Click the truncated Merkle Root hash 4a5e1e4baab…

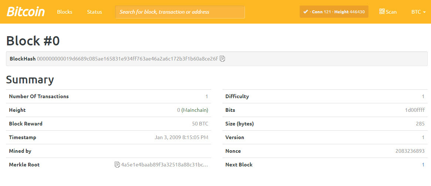tap(165, 165)
